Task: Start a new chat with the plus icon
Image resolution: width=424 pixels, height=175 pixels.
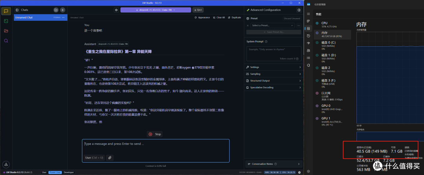Action: click(x=62, y=10)
